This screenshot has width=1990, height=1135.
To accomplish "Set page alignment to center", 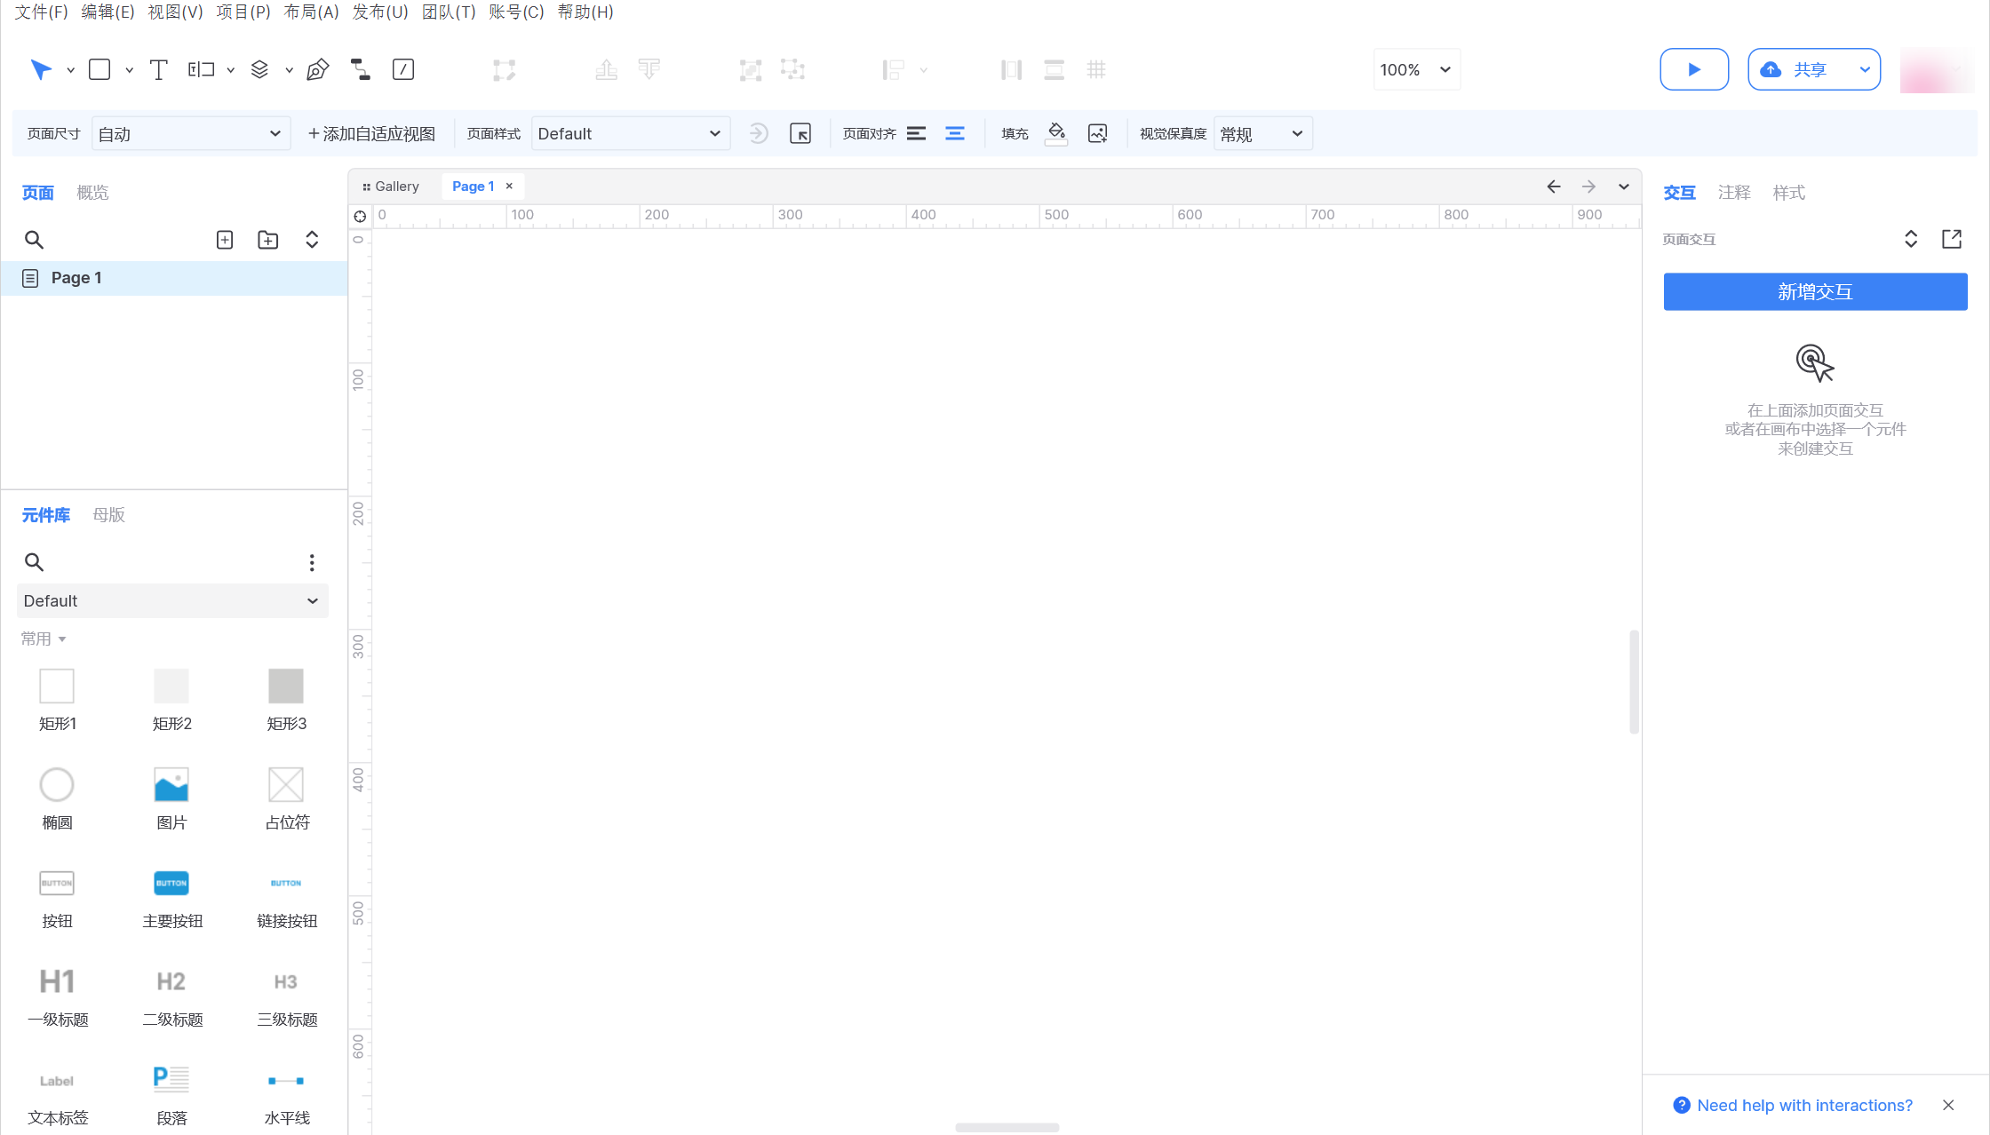I will tap(955, 133).
